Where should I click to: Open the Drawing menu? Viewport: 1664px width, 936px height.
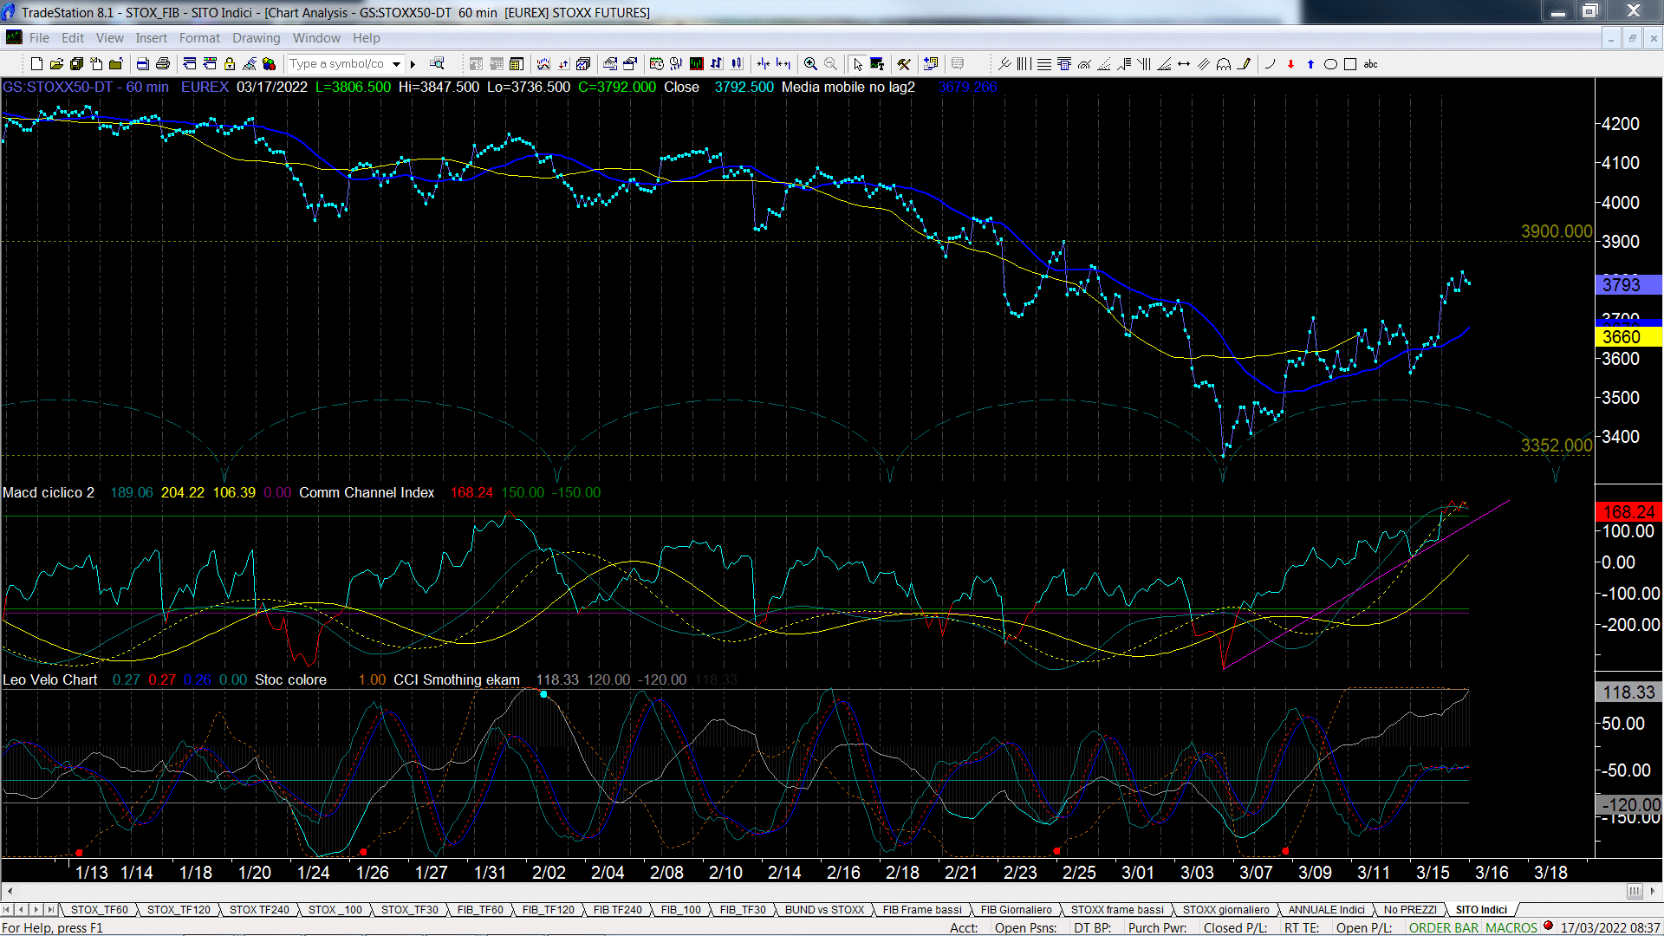[x=257, y=38]
